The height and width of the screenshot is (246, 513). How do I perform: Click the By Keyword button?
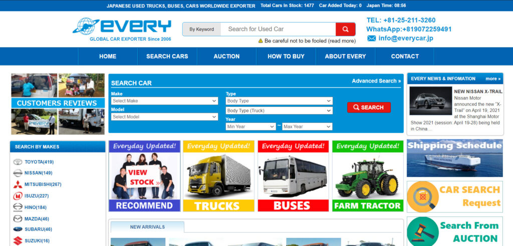(201, 29)
